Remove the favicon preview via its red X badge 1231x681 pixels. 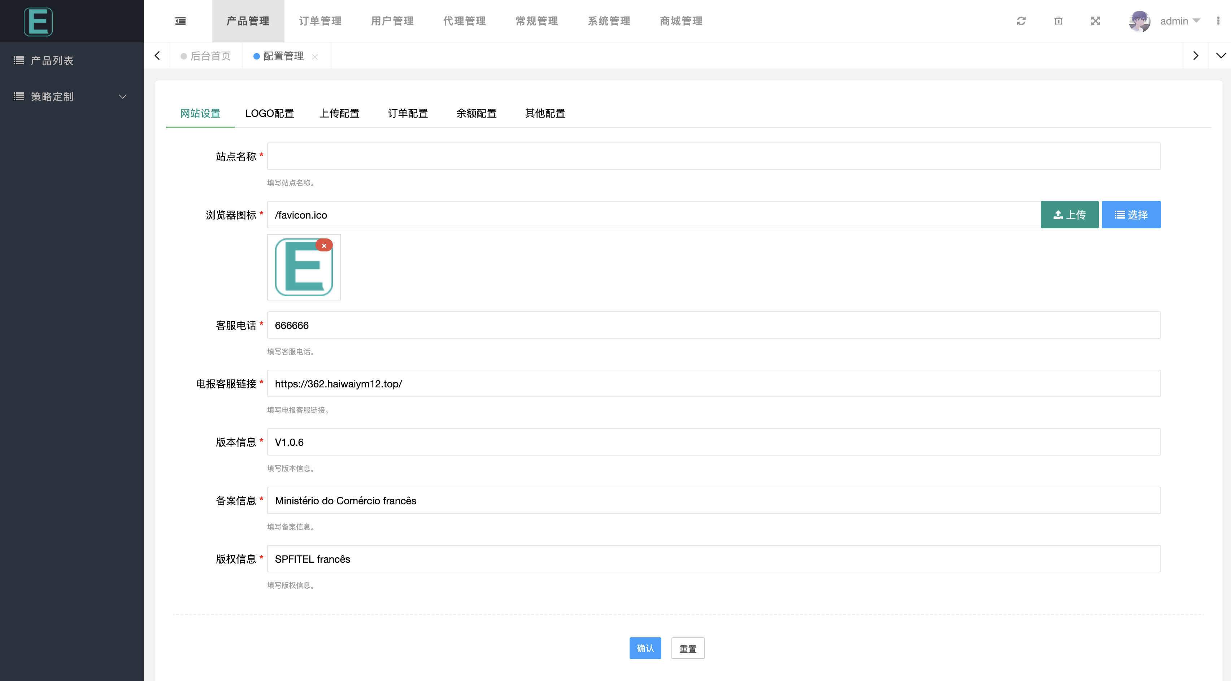325,246
